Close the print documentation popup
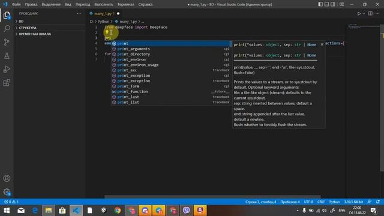The height and width of the screenshot is (216, 384). coord(322,44)
